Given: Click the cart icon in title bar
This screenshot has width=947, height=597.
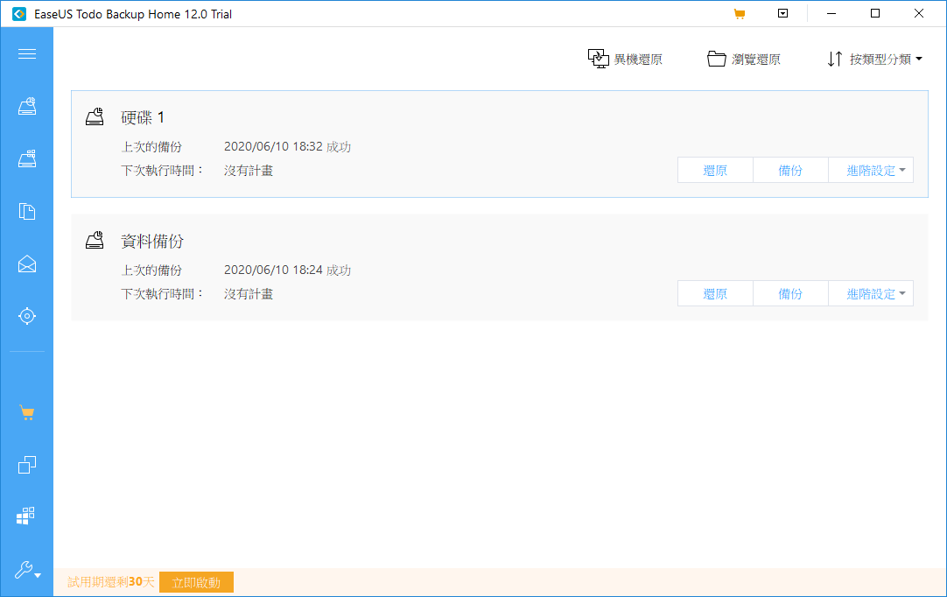Looking at the screenshot, I should [x=740, y=13].
